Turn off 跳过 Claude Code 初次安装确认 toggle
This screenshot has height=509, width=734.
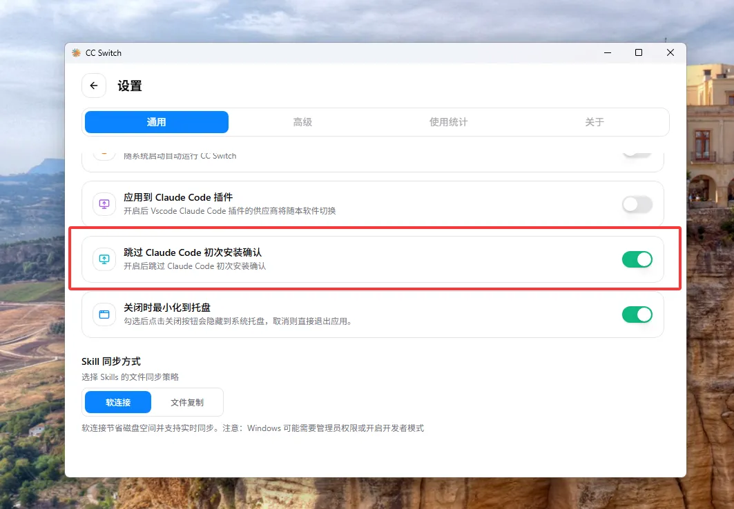(637, 259)
